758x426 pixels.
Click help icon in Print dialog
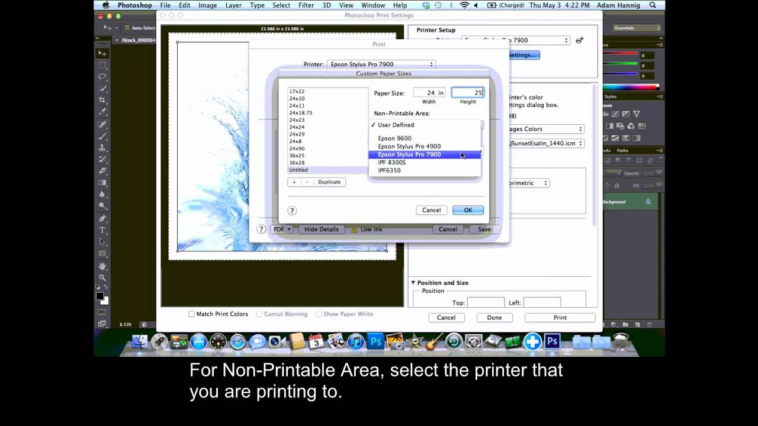click(x=261, y=229)
